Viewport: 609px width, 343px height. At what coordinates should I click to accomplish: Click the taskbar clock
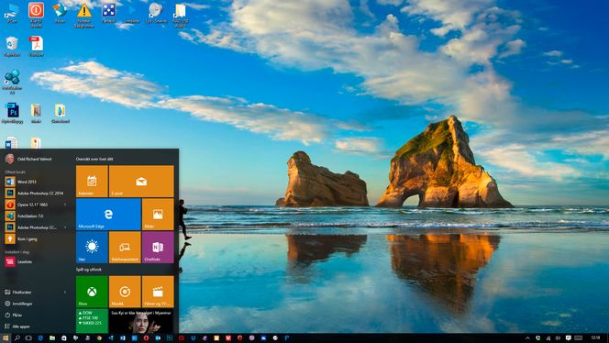(595, 337)
